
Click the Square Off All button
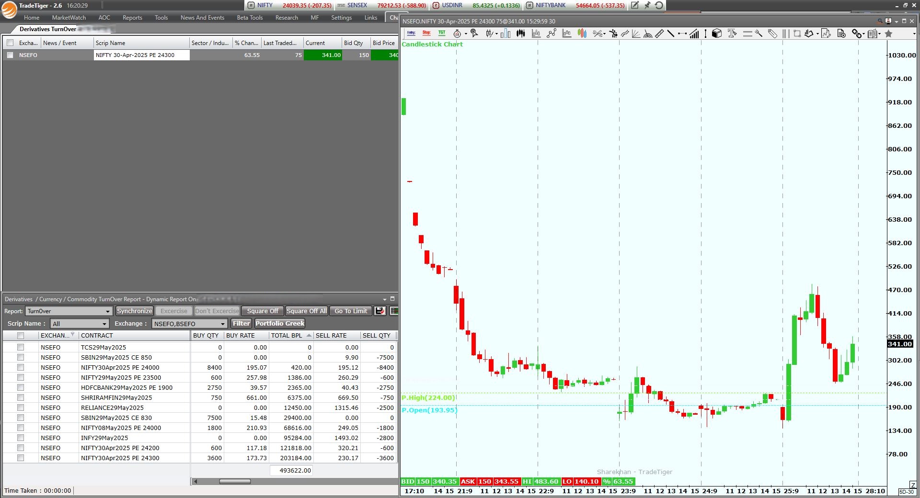[307, 311]
